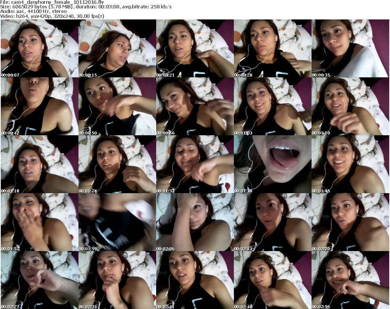
Task: Click the frame marked 00:02:55
Action: point(350,280)
